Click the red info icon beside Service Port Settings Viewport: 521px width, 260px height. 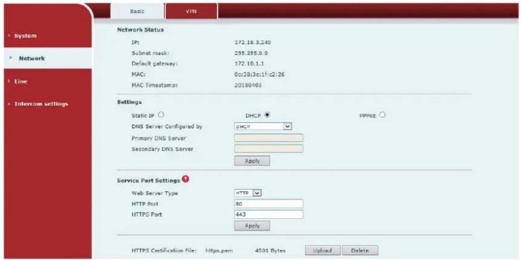(x=186, y=180)
